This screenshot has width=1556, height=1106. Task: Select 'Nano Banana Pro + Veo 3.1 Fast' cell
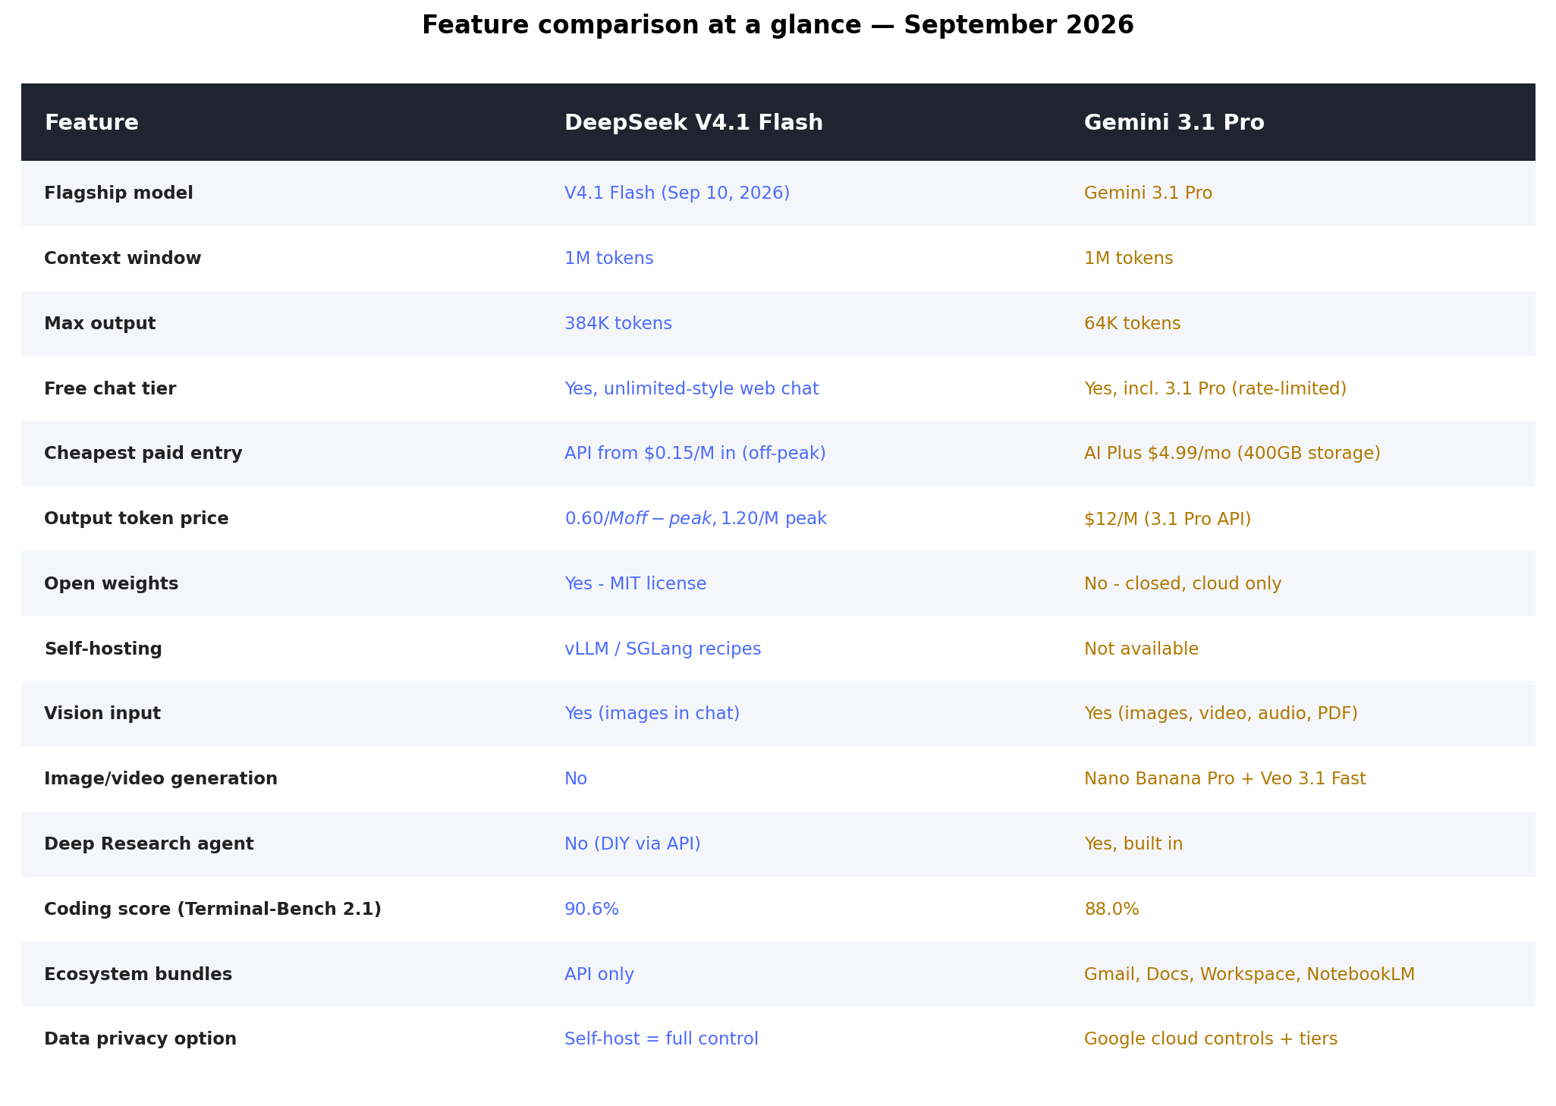click(1224, 779)
